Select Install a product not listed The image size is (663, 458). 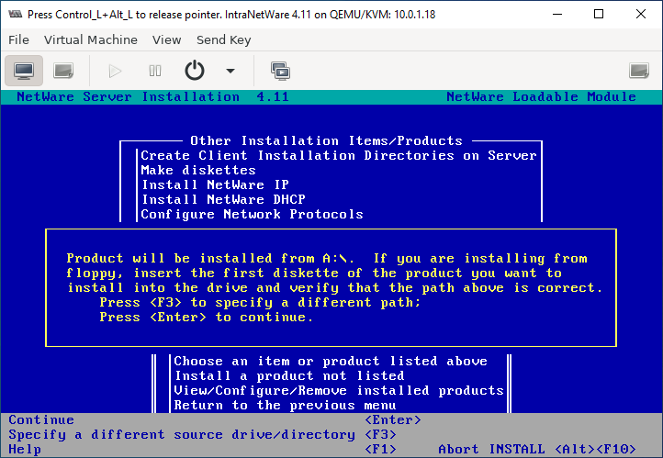click(x=289, y=376)
